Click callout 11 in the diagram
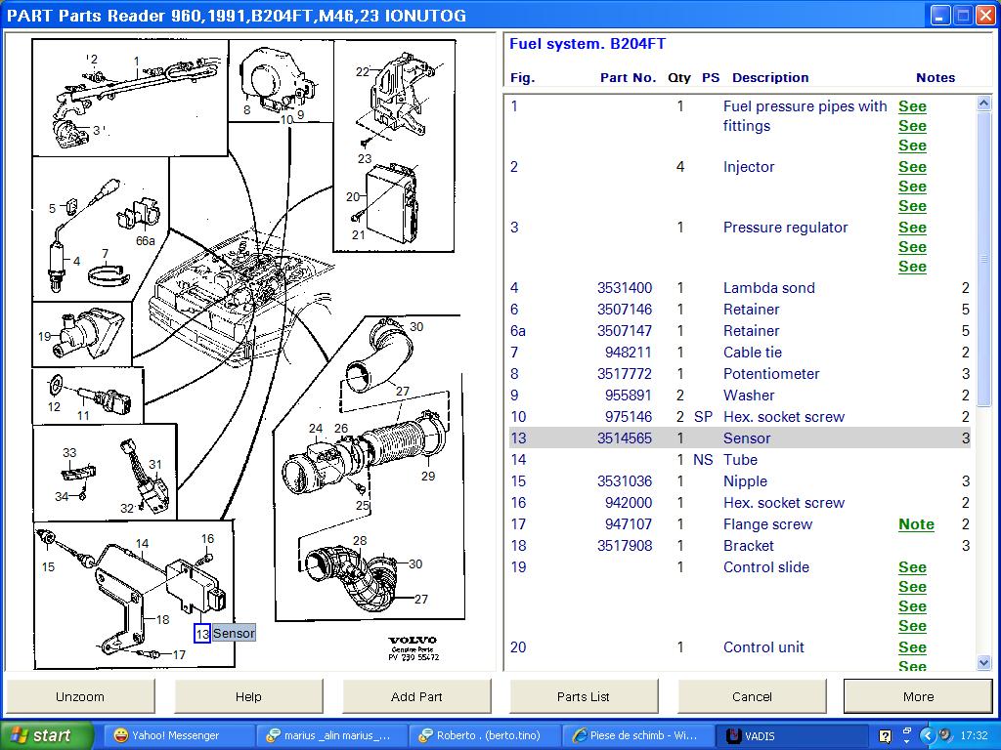Viewport: 1001px width, 750px height. 84,415
